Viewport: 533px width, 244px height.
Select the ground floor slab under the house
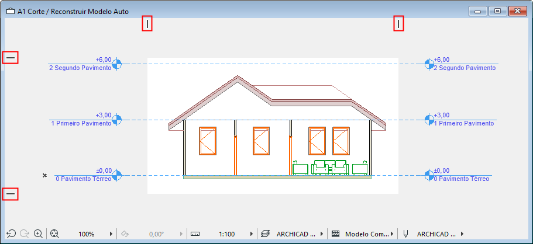pos(277,177)
